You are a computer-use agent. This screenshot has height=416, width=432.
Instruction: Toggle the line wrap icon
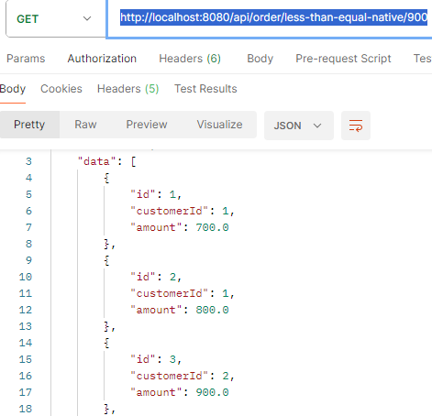(356, 126)
